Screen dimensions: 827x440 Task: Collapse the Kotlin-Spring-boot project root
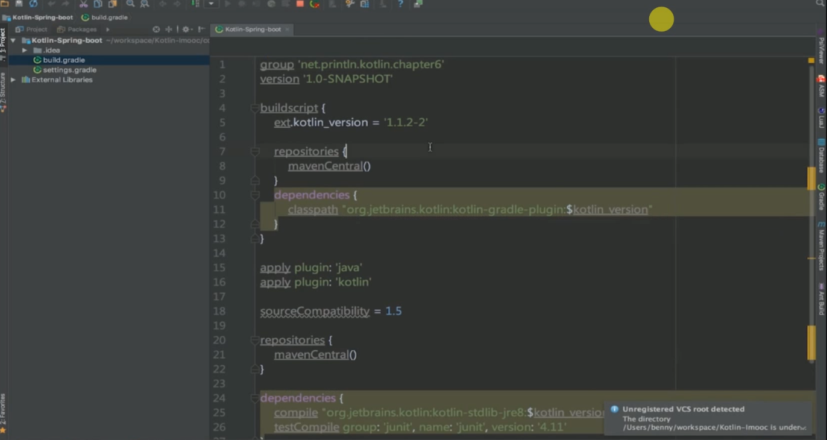click(x=13, y=40)
